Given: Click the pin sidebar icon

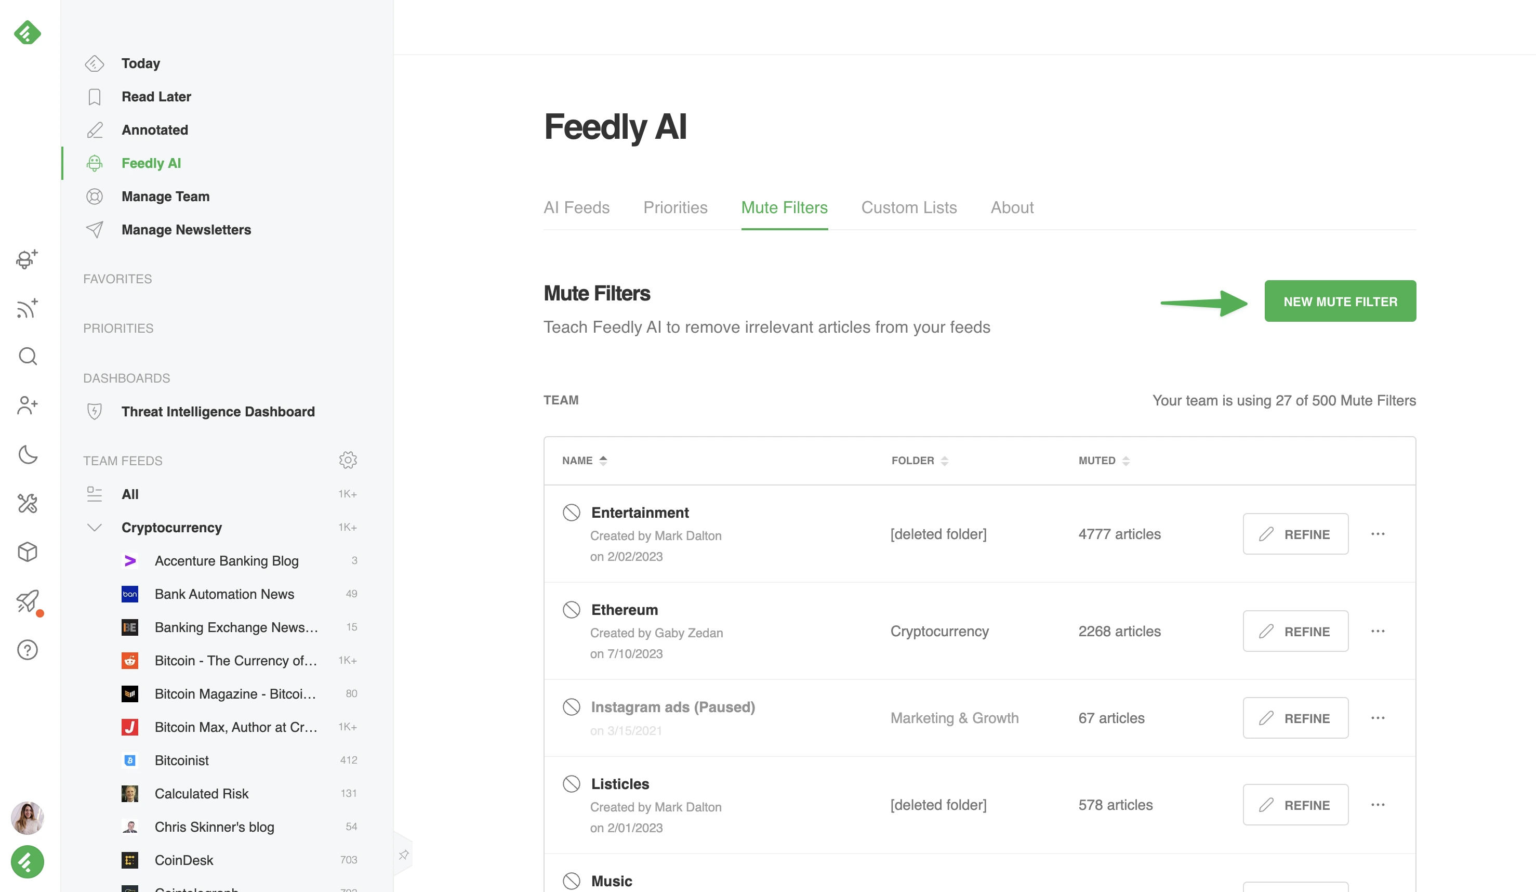Looking at the screenshot, I should 403,855.
